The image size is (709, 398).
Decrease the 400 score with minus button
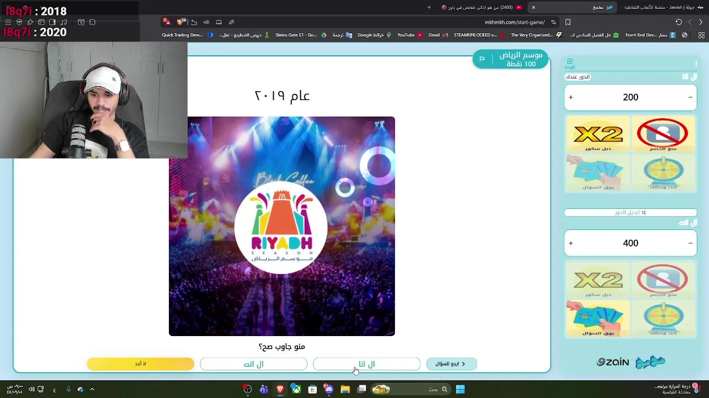tap(690, 243)
